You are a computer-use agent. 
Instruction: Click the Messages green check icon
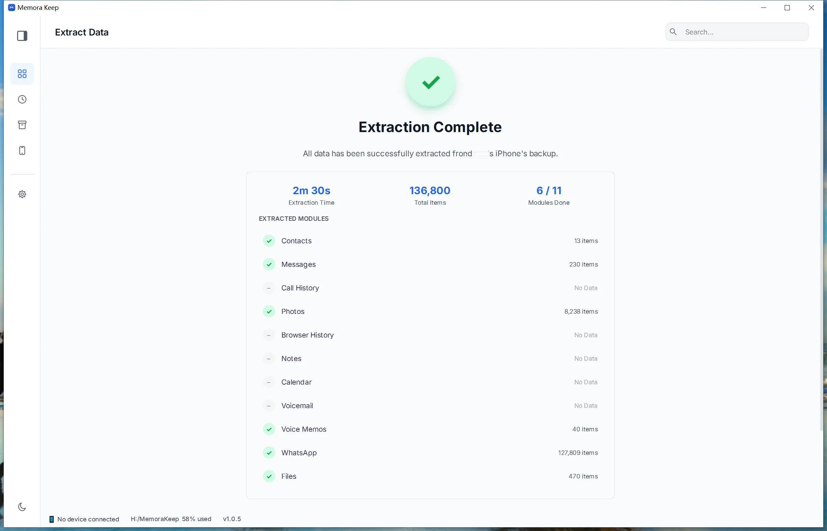pos(269,264)
